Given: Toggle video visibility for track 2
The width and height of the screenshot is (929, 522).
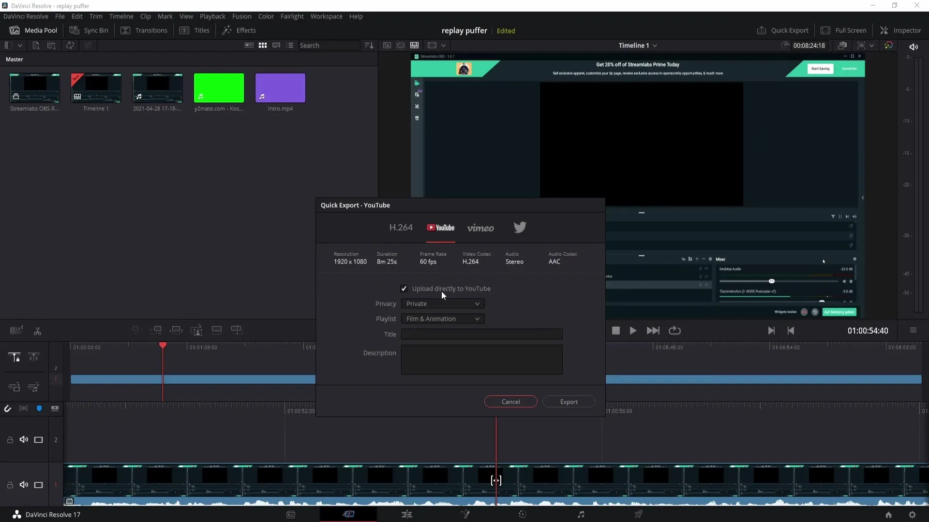Looking at the screenshot, I should click(38, 440).
